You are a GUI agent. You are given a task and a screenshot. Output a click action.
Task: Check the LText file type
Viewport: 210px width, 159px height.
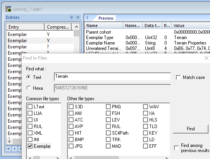coord(30,106)
